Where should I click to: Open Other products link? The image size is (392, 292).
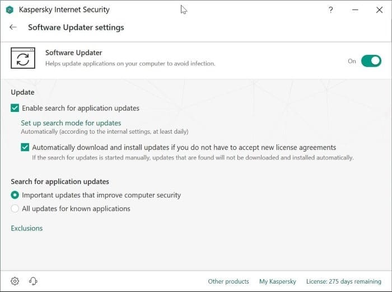[228, 281]
